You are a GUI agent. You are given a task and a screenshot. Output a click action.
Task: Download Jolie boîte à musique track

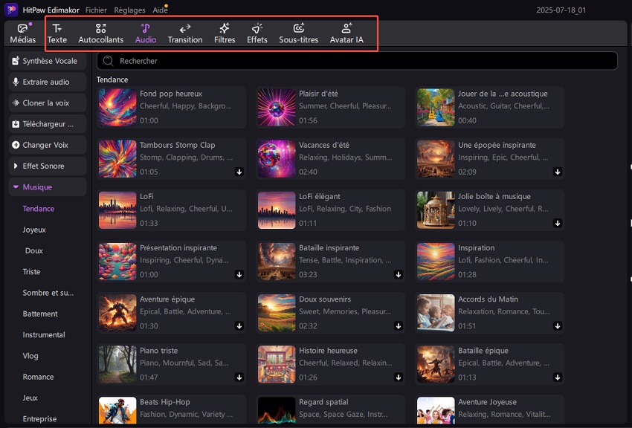(558, 223)
